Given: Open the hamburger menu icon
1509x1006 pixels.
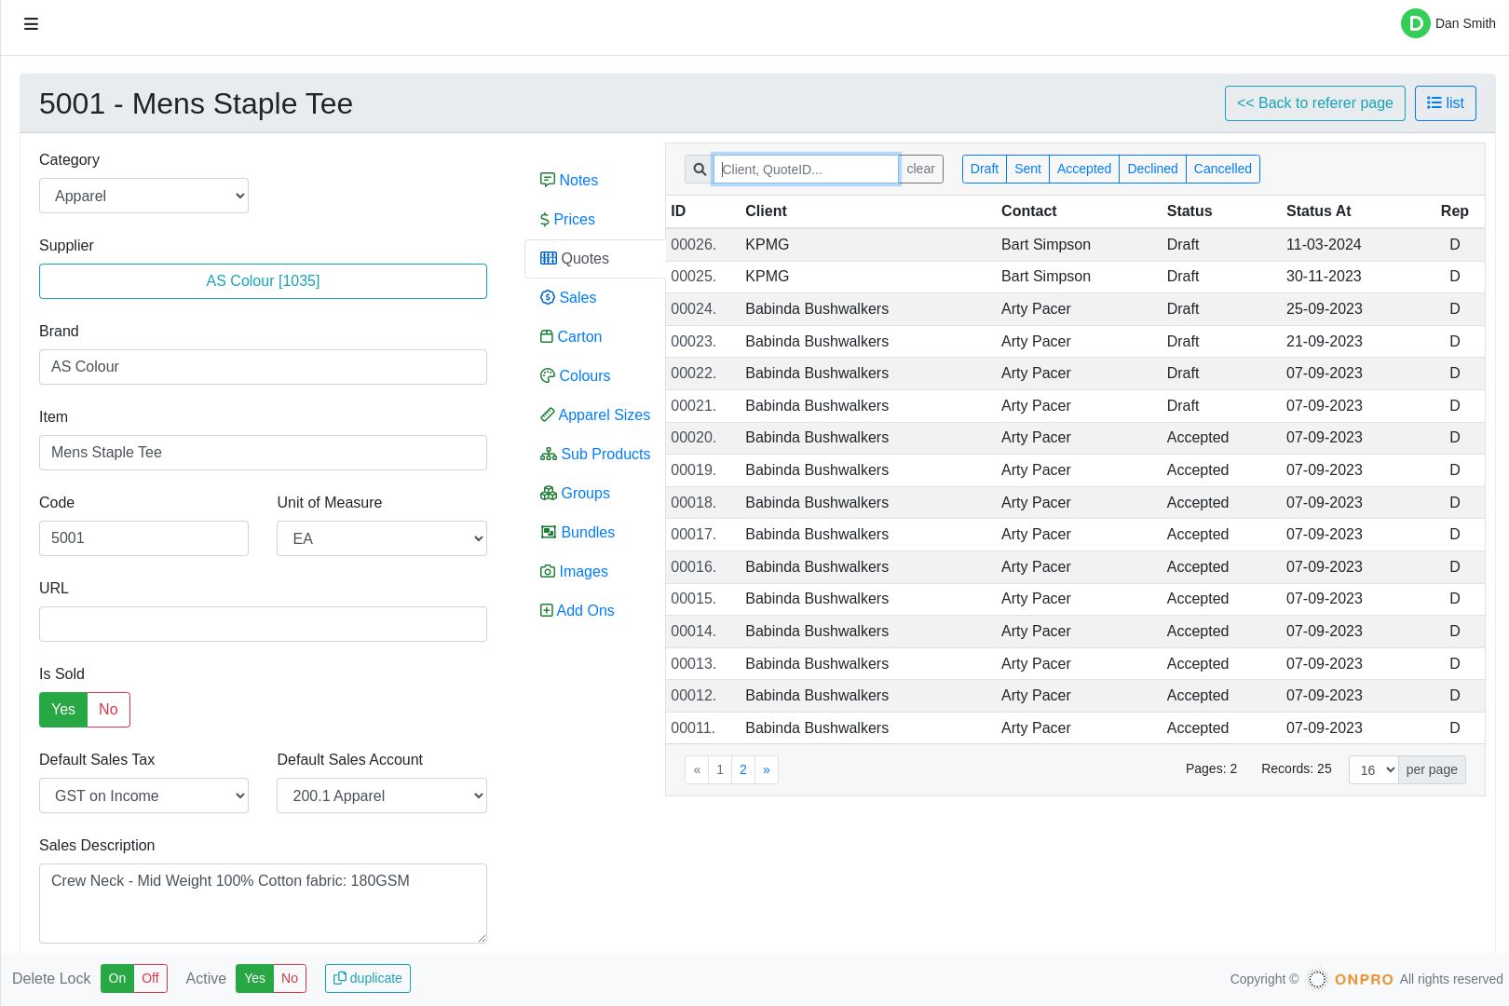Looking at the screenshot, I should (x=31, y=24).
